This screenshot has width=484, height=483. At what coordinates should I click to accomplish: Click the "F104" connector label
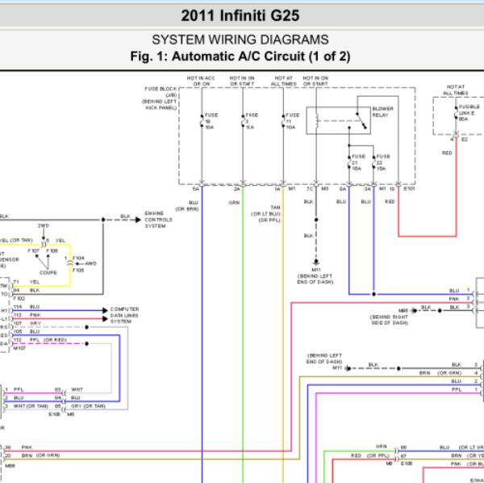point(78,258)
